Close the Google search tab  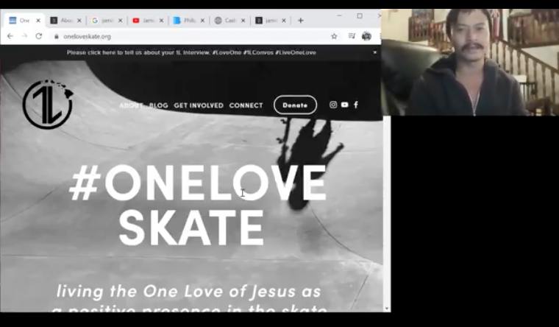coord(120,21)
